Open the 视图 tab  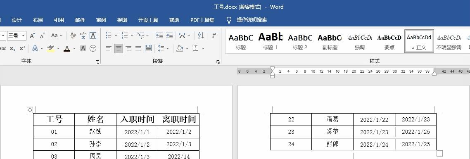point(122,20)
